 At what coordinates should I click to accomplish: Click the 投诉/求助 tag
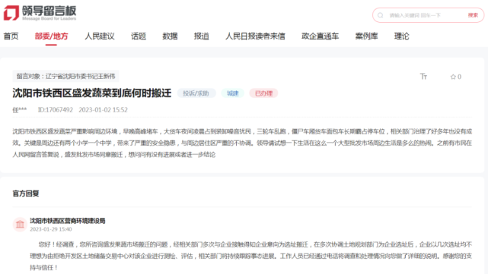coord(196,93)
